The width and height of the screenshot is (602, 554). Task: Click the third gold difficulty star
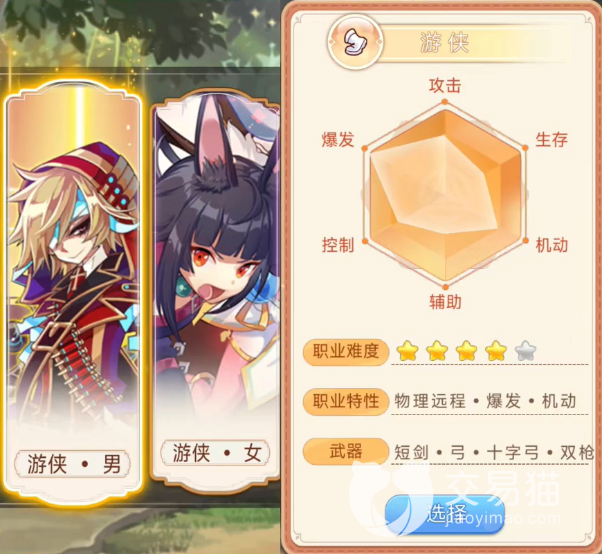point(466,351)
